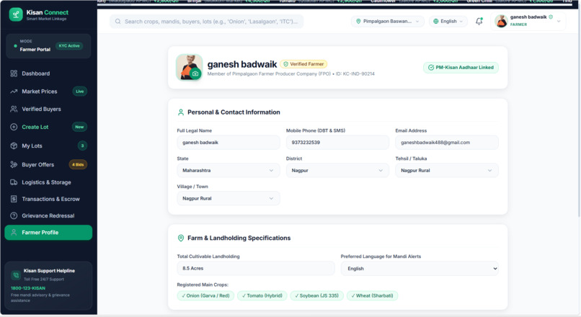Click the Grievance Redressal help icon
This screenshot has height=317, width=581.
point(14,215)
